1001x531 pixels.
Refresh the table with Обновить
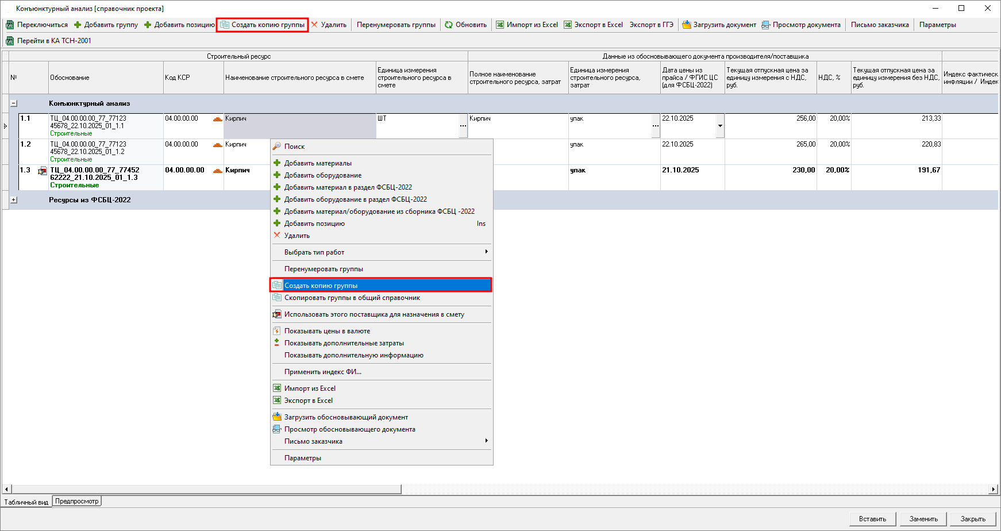tap(466, 25)
